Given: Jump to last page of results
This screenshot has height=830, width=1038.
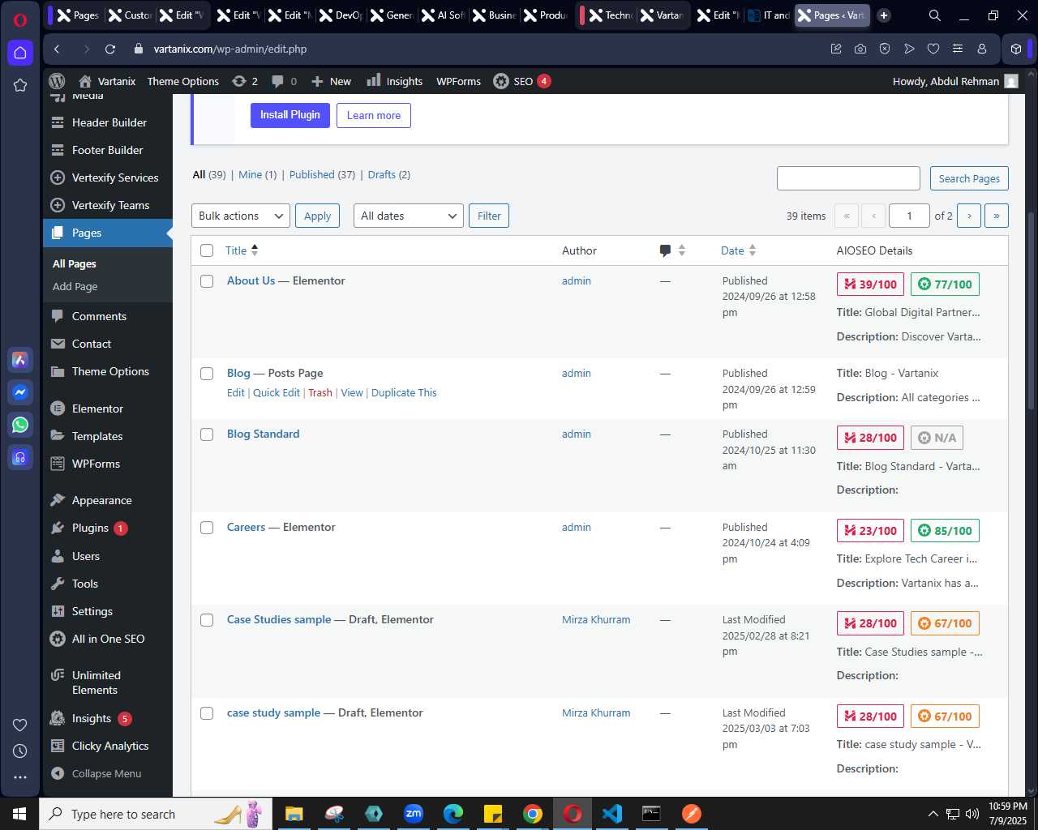Looking at the screenshot, I should [x=997, y=216].
